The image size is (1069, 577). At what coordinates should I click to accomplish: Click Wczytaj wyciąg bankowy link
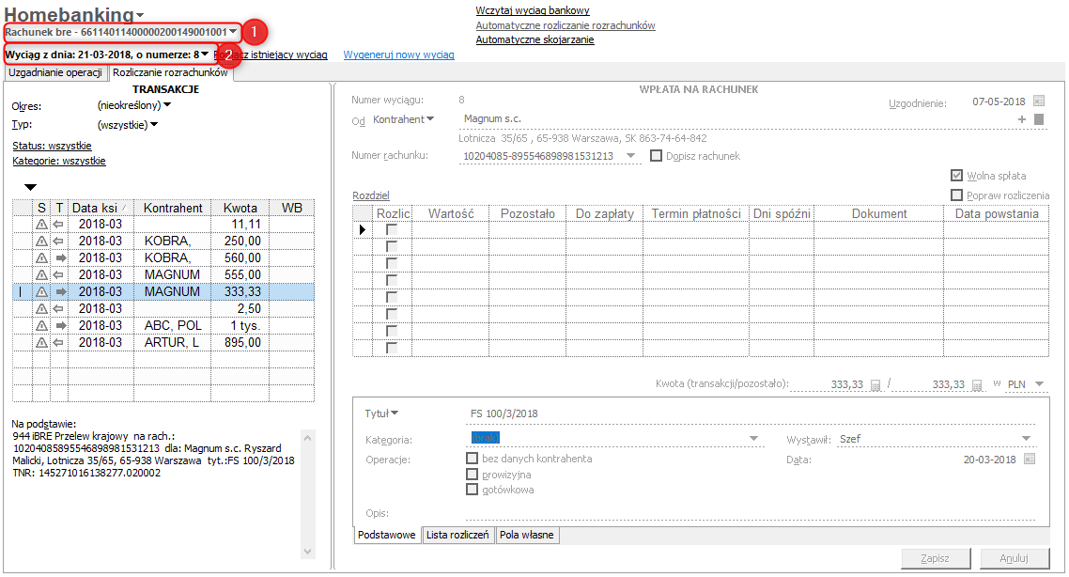click(533, 10)
